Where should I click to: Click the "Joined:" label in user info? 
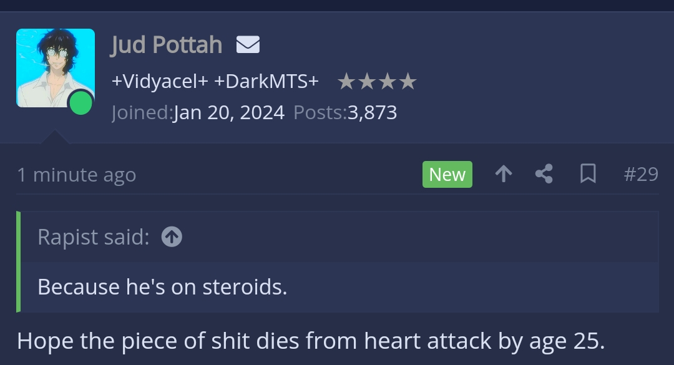tap(142, 113)
